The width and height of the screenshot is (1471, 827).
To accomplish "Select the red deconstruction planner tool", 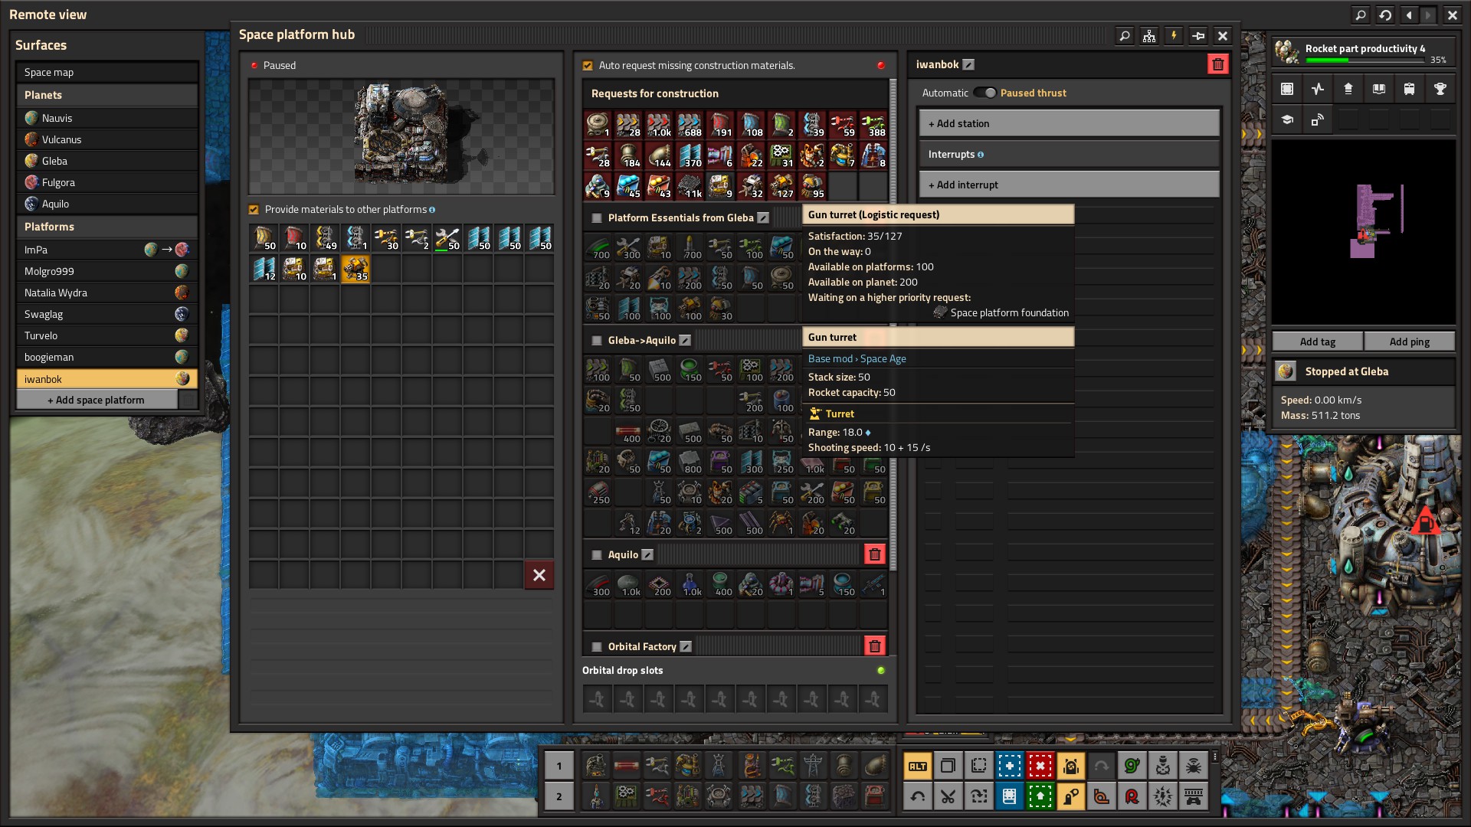I will 1040,766.
